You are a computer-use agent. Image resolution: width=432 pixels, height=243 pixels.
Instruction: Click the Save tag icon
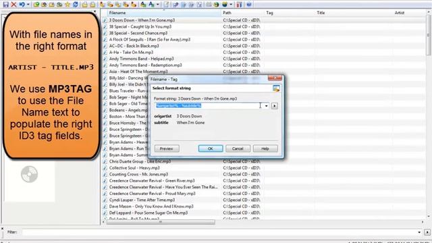tap(6, 5)
